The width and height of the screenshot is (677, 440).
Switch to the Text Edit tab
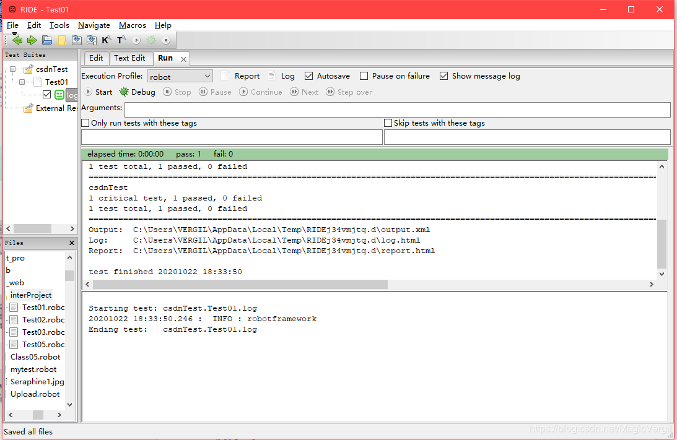click(129, 58)
